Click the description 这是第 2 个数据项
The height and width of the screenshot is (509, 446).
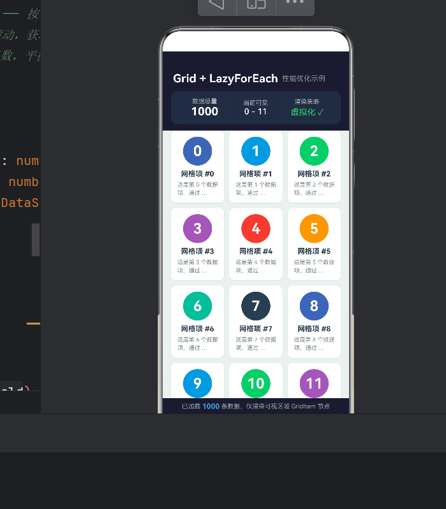314,189
